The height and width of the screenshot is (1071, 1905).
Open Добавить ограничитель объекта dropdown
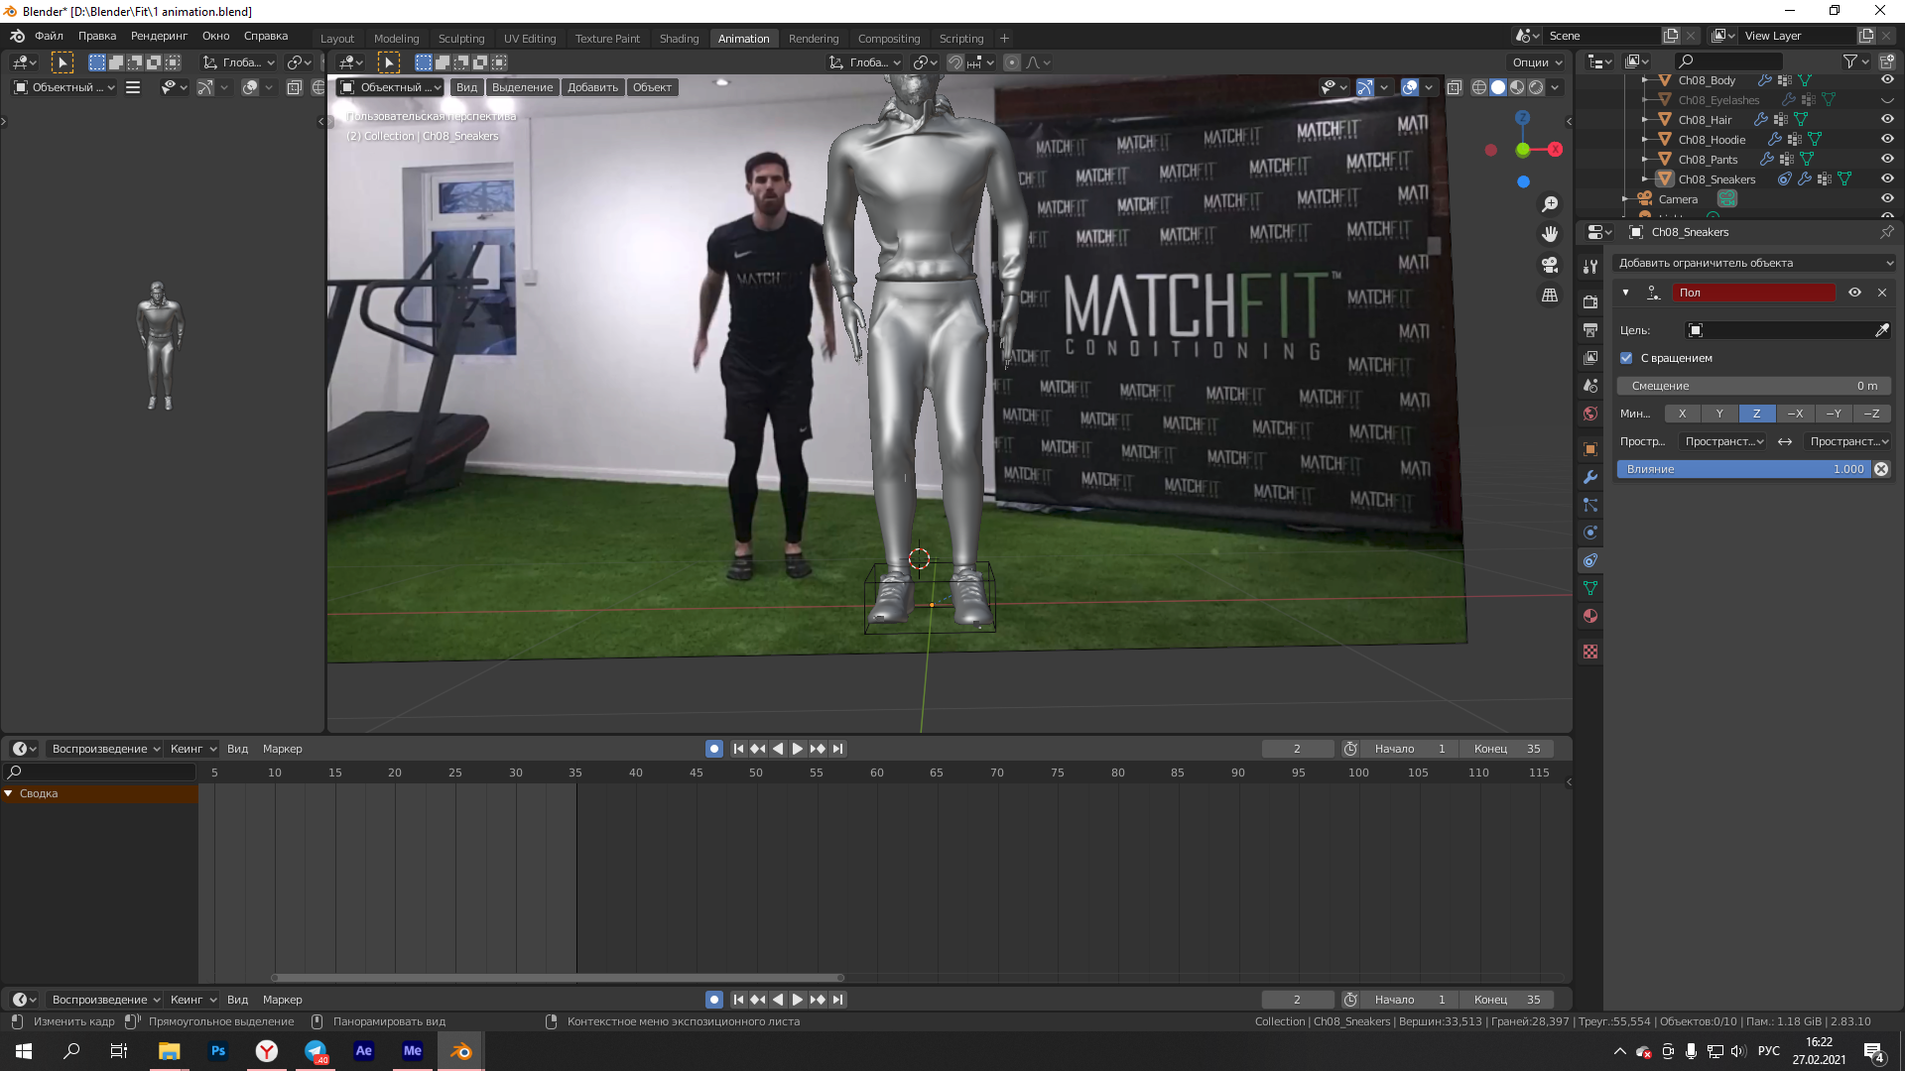1753,263
